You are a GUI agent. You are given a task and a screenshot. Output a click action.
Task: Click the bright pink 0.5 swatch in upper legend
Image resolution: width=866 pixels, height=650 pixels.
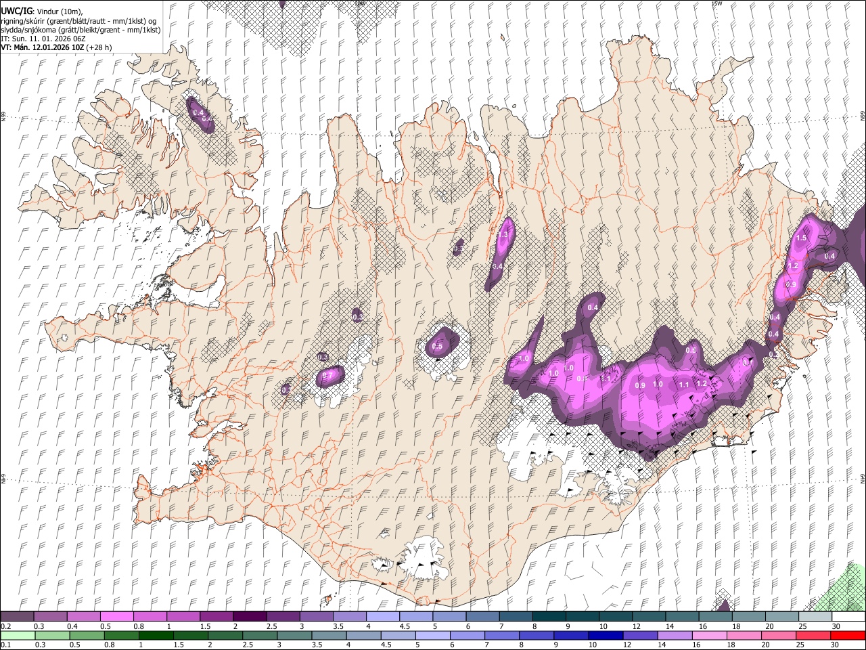point(116,617)
